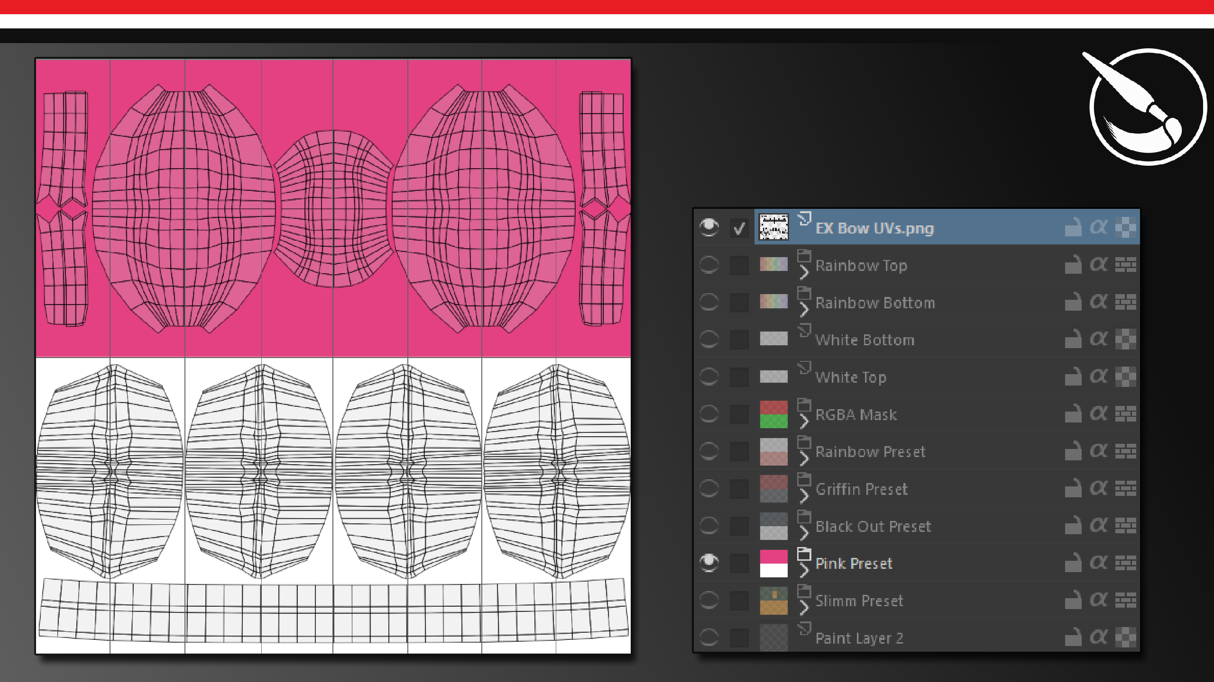Screen dimensions: 1214x682
Task: Hide the Pink Preset group
Action: point(709,563)
